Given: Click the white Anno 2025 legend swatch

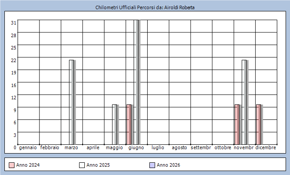Looking at the screenshot, I should (82, 165).
